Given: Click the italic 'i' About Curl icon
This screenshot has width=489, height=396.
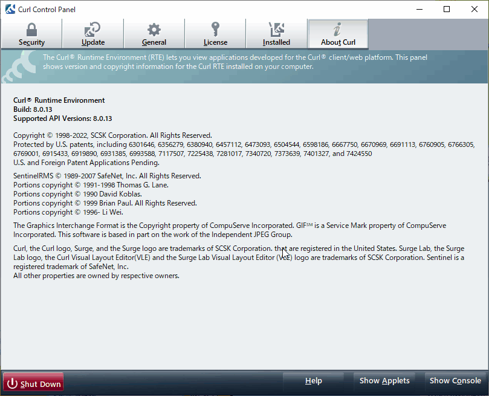Looking at the screenshot, I should (338, 30).
